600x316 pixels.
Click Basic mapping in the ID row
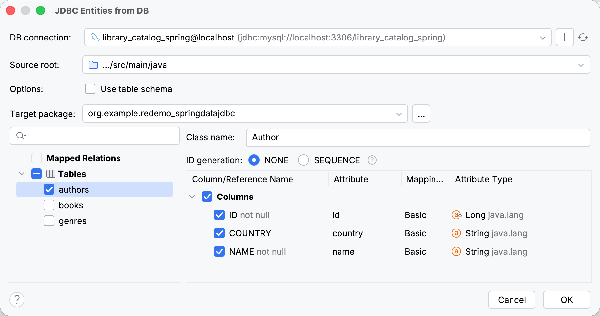pyautogui.click(x=416, y=215)
